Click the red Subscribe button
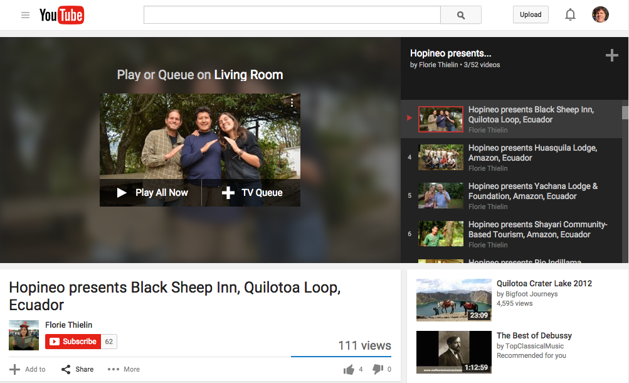629x383 pixels. 73,342
